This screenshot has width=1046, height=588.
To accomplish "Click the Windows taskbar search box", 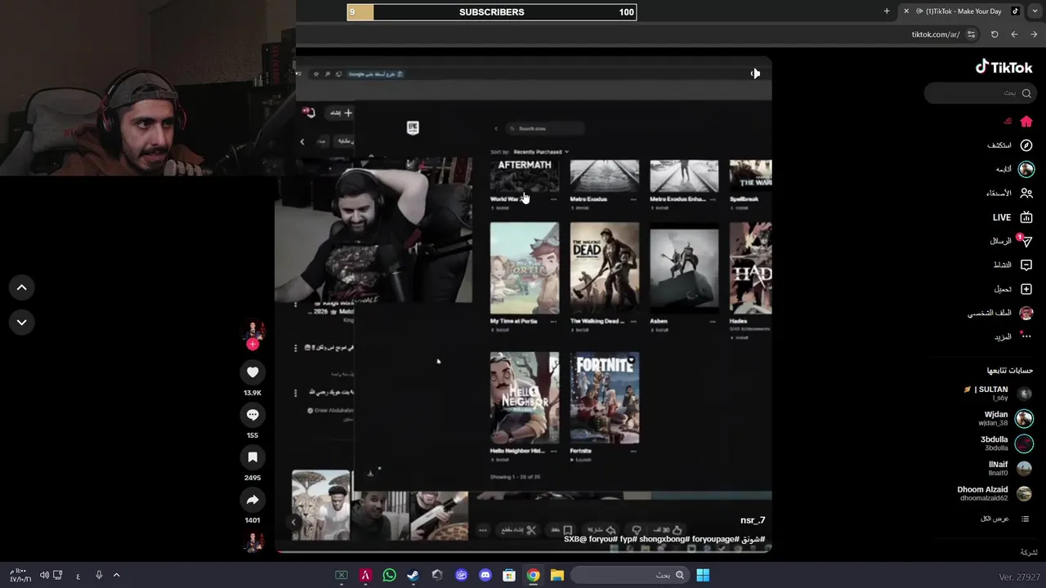I will (629, 575).
